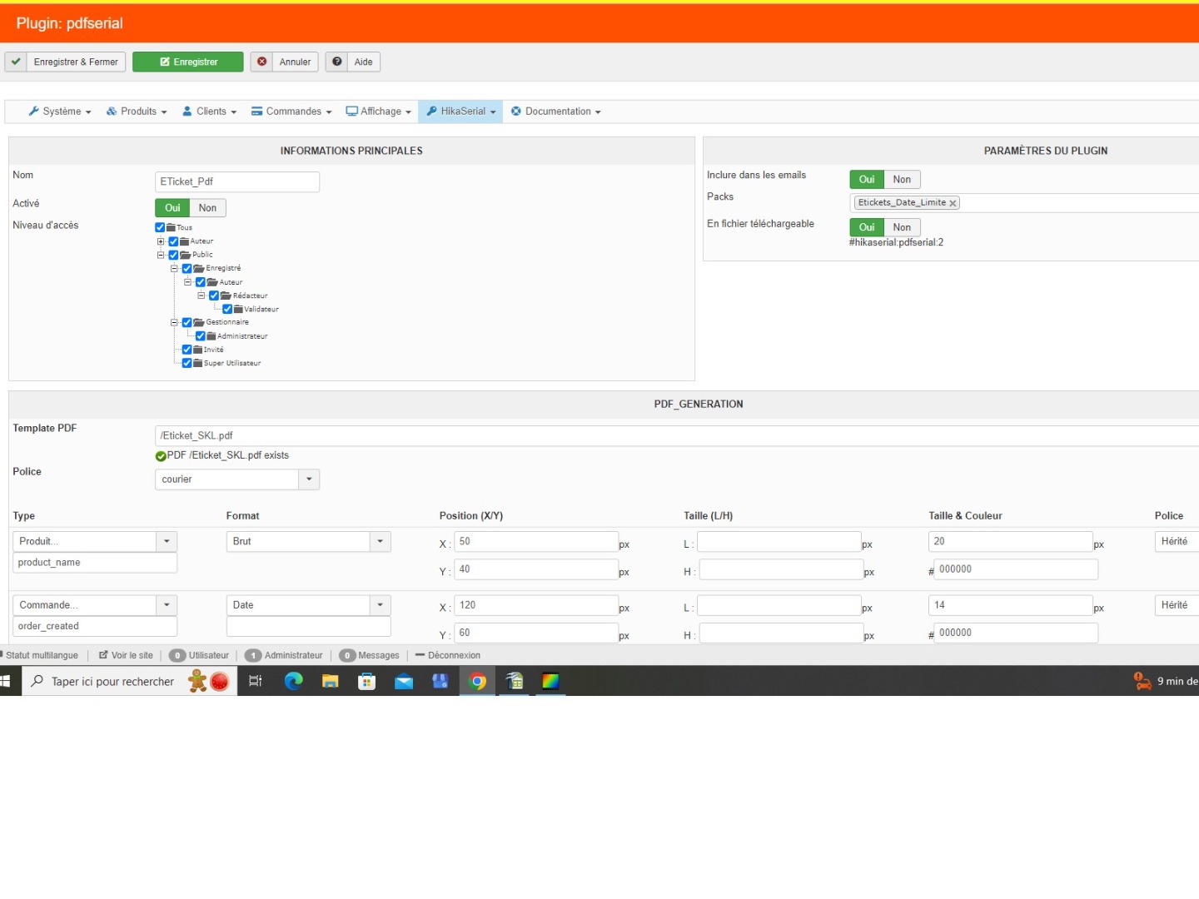Viewport: 1199px width, 899px height.
Task: Click the order_created text field
Action: [x=95, y=626]
